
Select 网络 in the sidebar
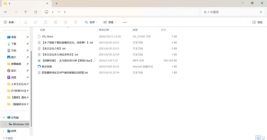point(14,131)
